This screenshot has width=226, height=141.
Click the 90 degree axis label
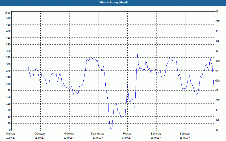tap(9, 110)
